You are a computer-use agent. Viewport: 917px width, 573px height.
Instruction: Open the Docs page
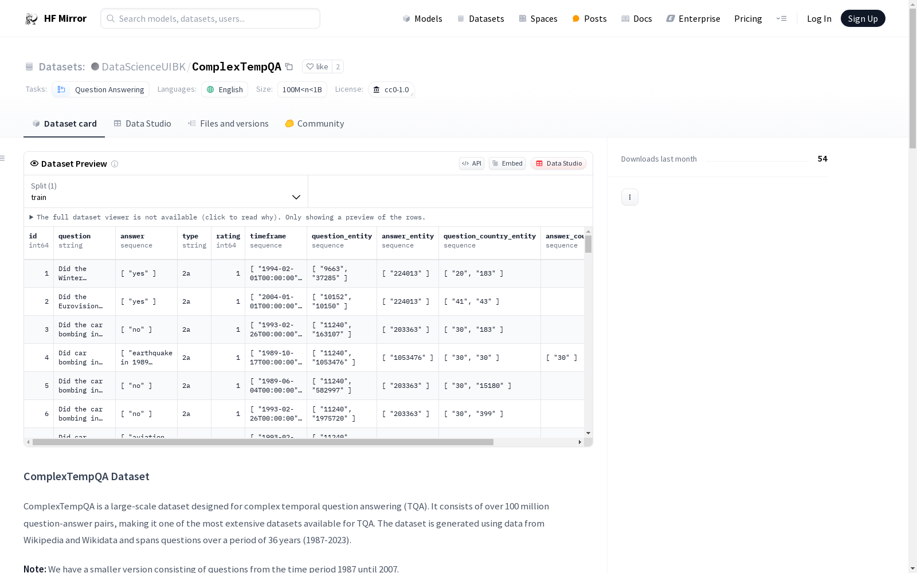(637, 18)
